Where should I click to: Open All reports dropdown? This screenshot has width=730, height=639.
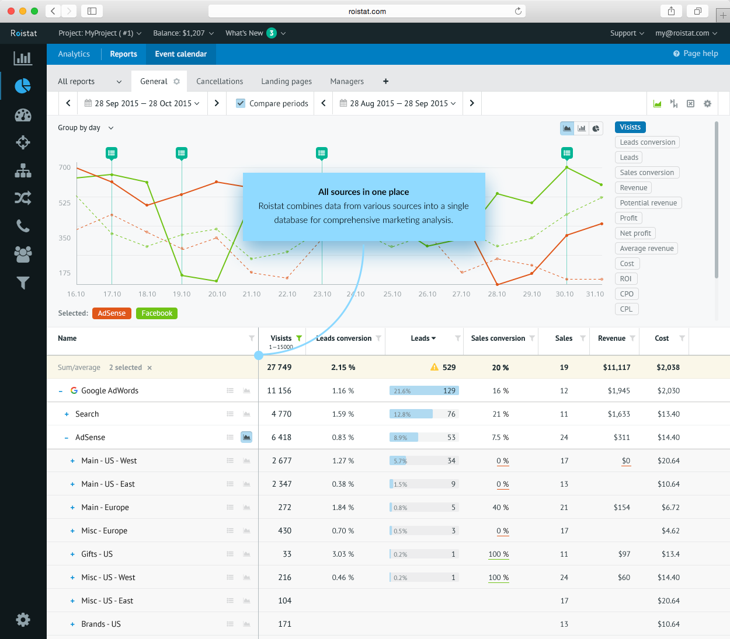(90, 82)
